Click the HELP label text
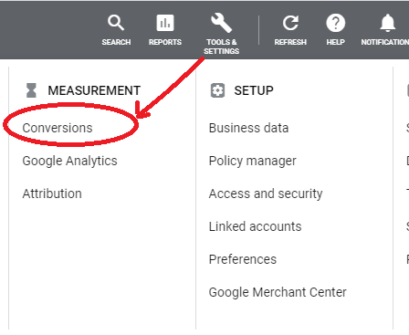409x335 pixels. coord(336,42)
